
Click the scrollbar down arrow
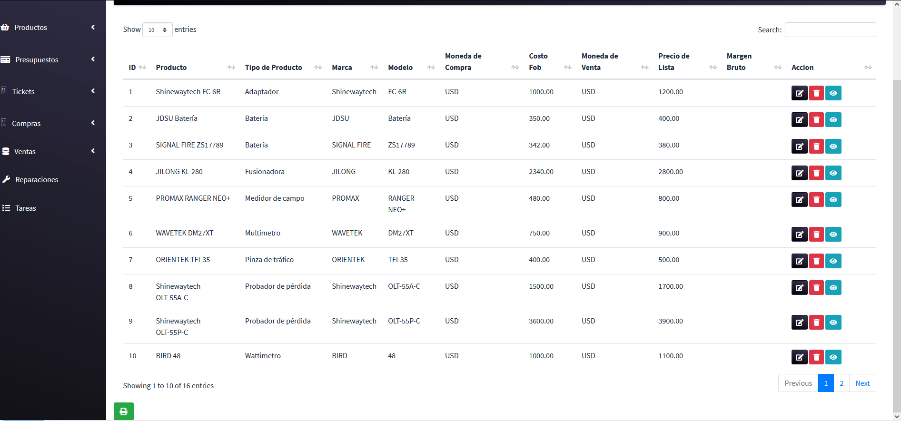click(897, 417)
